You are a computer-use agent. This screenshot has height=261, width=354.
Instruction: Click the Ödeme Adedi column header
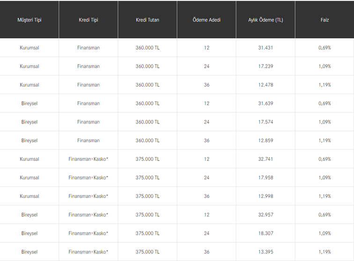[206, 20]
